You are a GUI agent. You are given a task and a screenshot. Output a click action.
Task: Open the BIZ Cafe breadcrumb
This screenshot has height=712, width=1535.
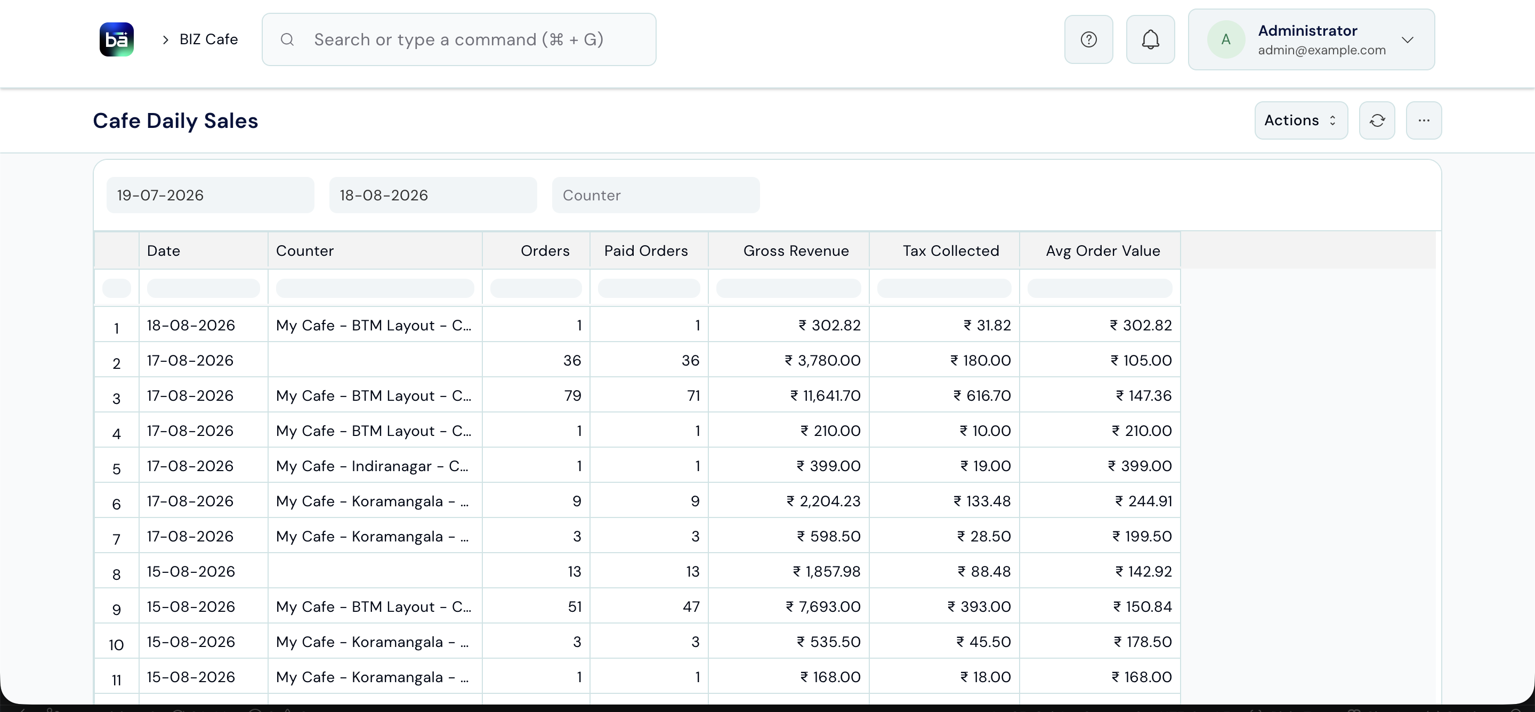[x=208, y=39]
